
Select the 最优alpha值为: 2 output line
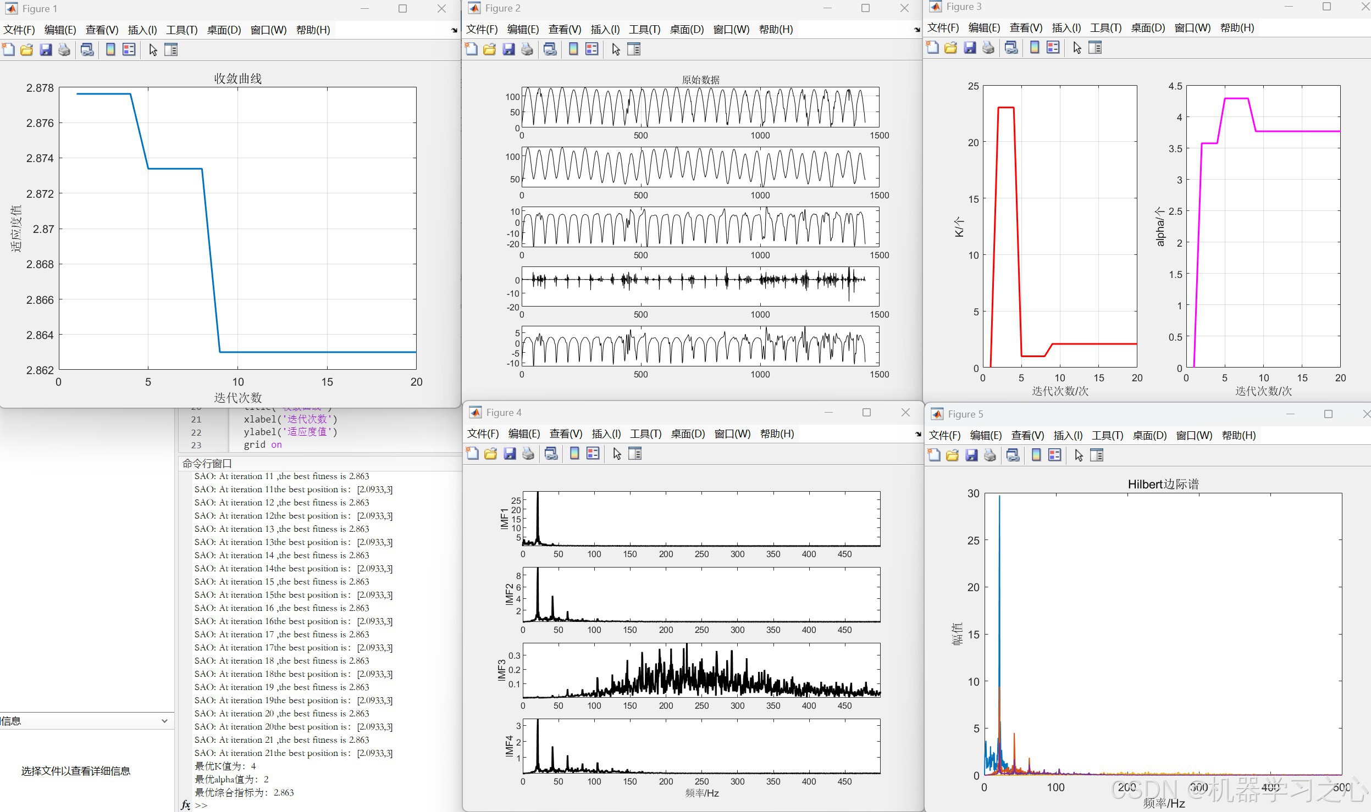[x=231, y=779]
